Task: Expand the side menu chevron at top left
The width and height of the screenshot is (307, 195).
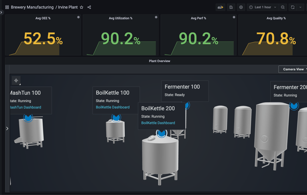Action: click(x=1, y=12)
